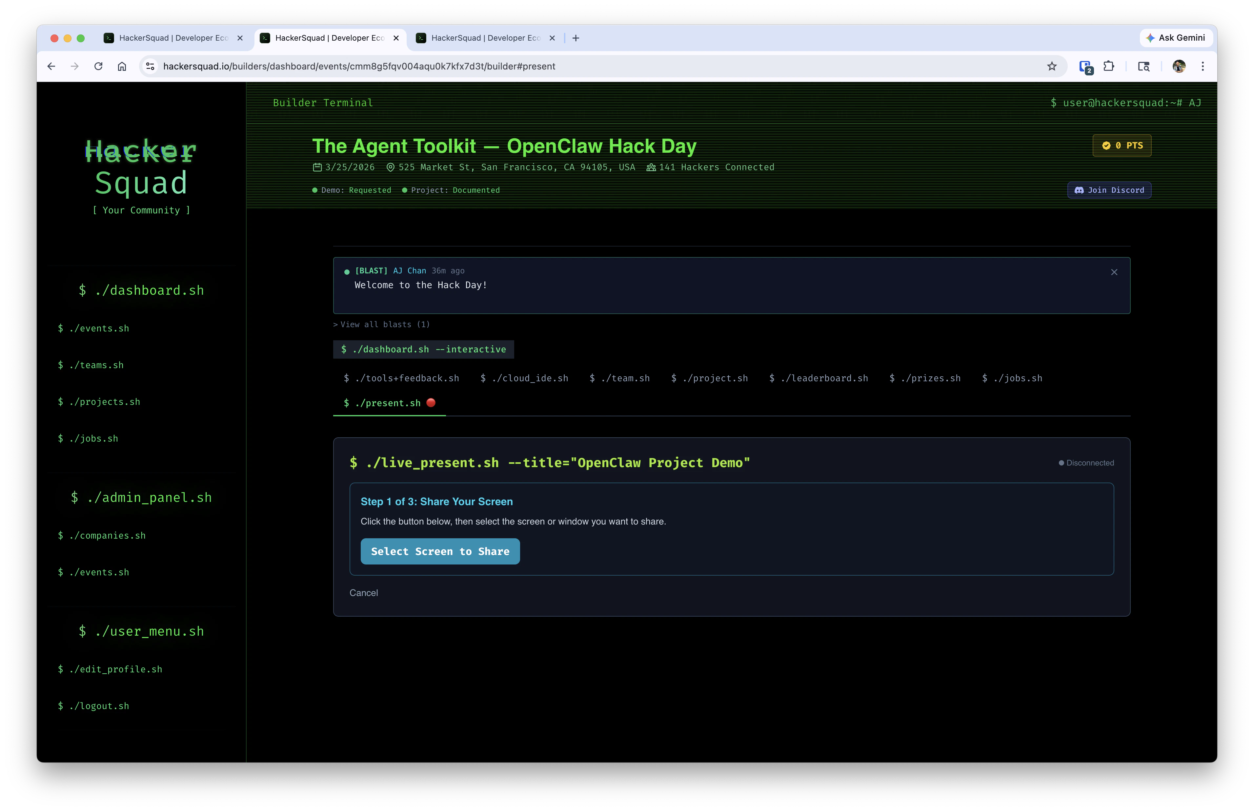
Task: Click the Builder Terminal header label
Action: (x=323, y=103)
